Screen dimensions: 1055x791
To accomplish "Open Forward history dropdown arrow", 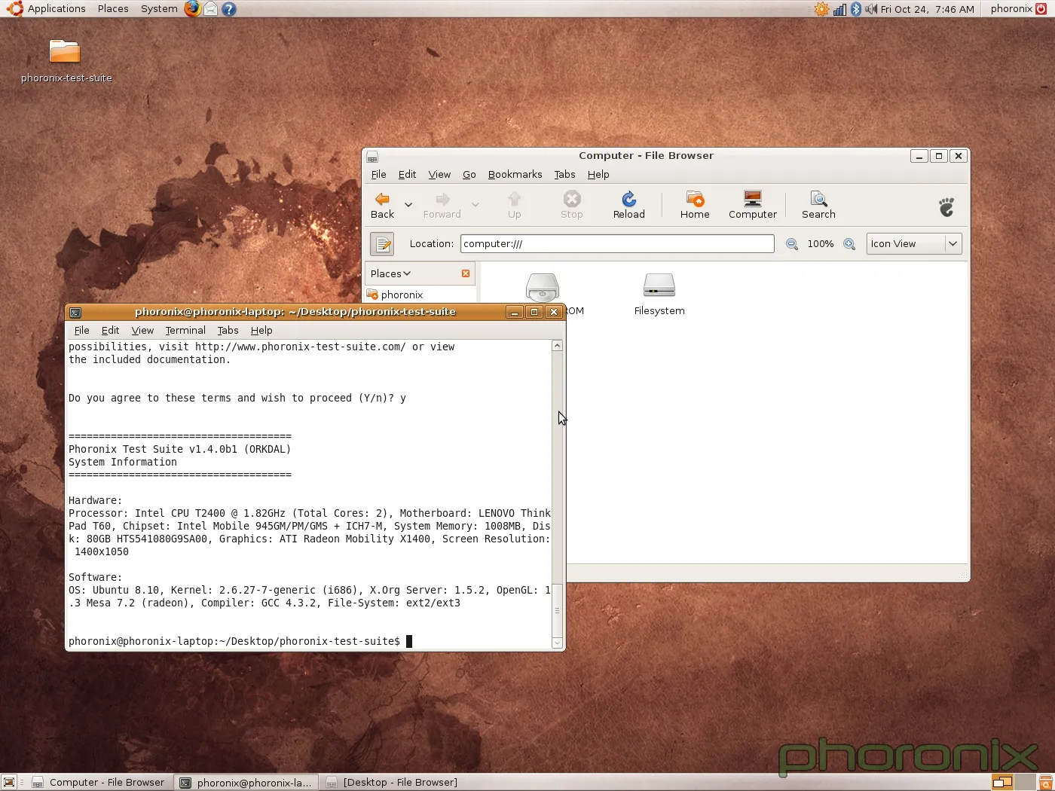I will [x=475, y=205].
